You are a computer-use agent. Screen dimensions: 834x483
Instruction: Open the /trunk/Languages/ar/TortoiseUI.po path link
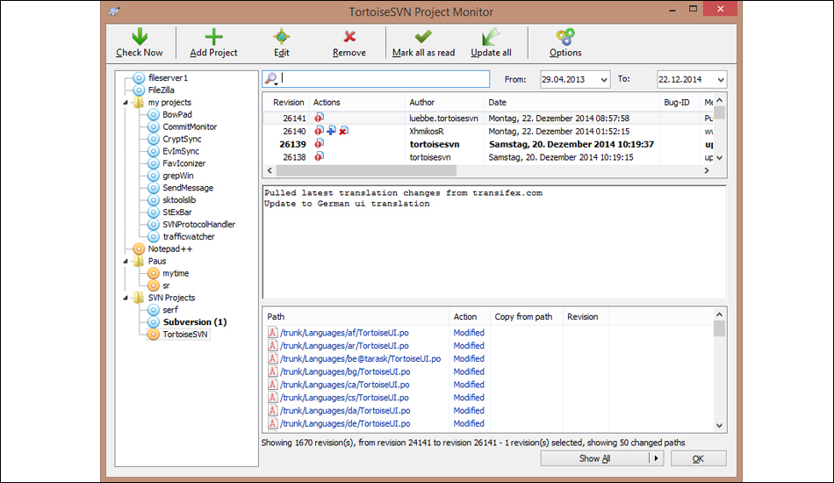(345, 346)
